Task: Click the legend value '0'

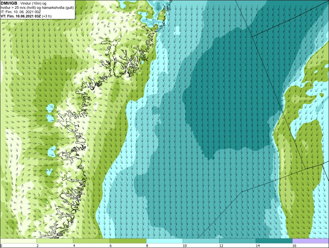Action: click(1, 246)
